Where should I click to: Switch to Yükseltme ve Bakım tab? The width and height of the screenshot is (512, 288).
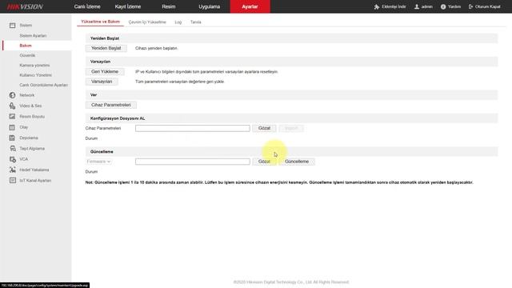pos(101,22)
